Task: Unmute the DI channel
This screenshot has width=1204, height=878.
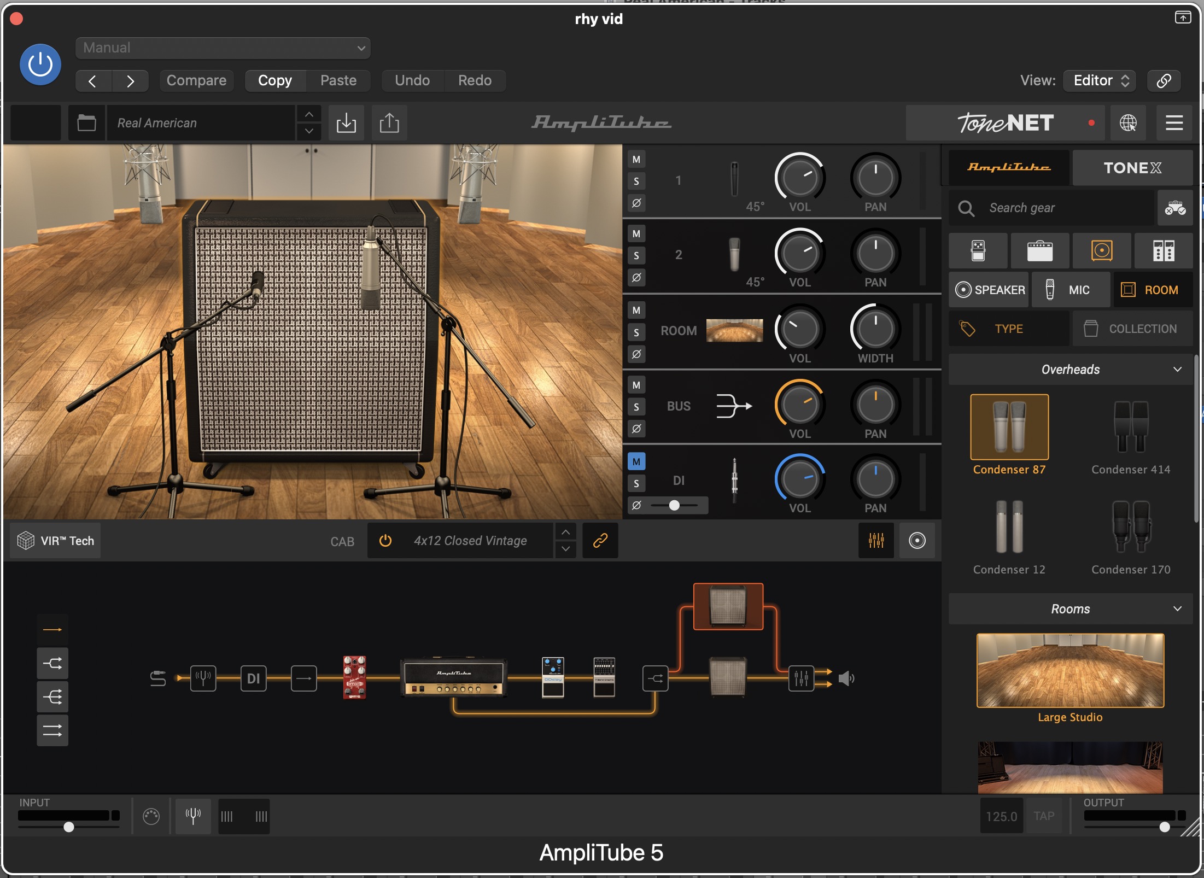Action: 636,462
